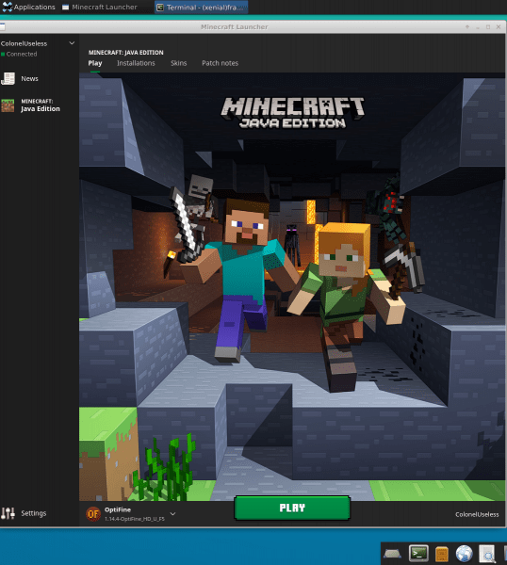507x565 pixels.
Task: Click the OptiFine OF installation icon
Action: coord(93,514)
